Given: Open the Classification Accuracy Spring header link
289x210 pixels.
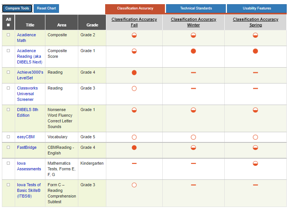Looking at the screenshot, I should click(255, 22).
